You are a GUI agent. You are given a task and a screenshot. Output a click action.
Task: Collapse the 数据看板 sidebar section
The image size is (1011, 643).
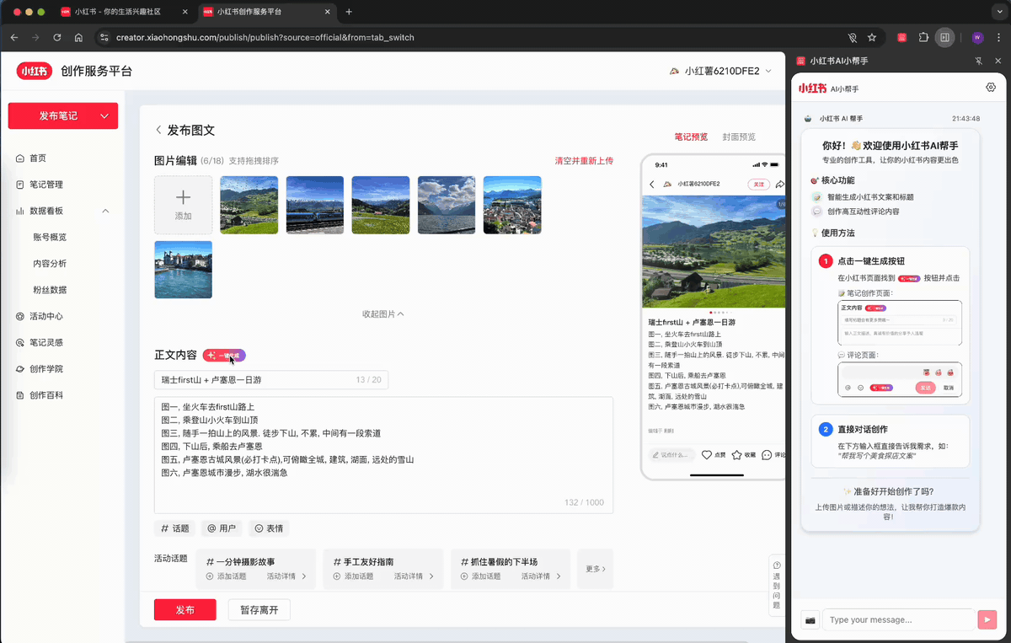pyautogui.click(x=105, y=211)
